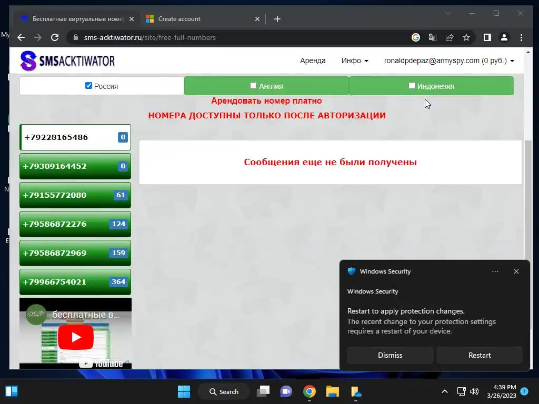Open the ronaldpdepaz account dropdown

(x=449, y=61)
